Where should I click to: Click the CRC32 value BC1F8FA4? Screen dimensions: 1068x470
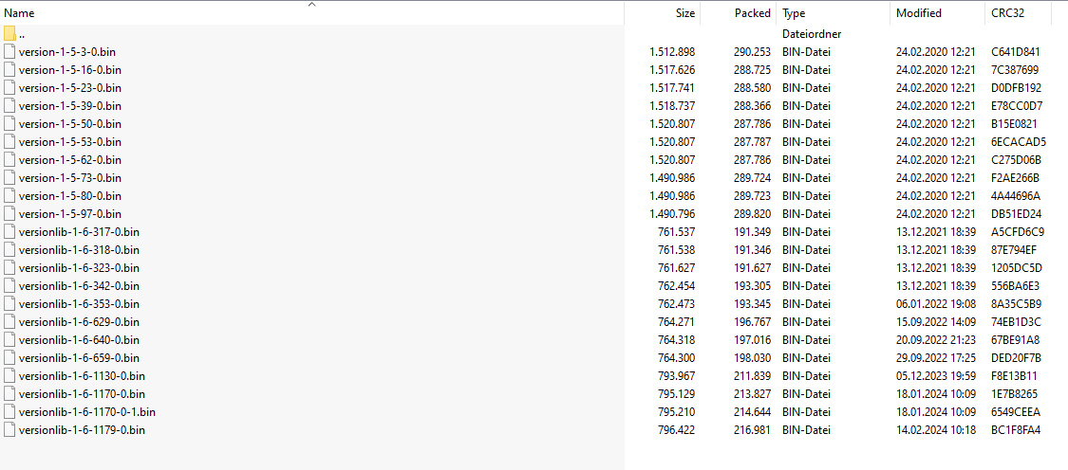click(x=1016, y=430)
